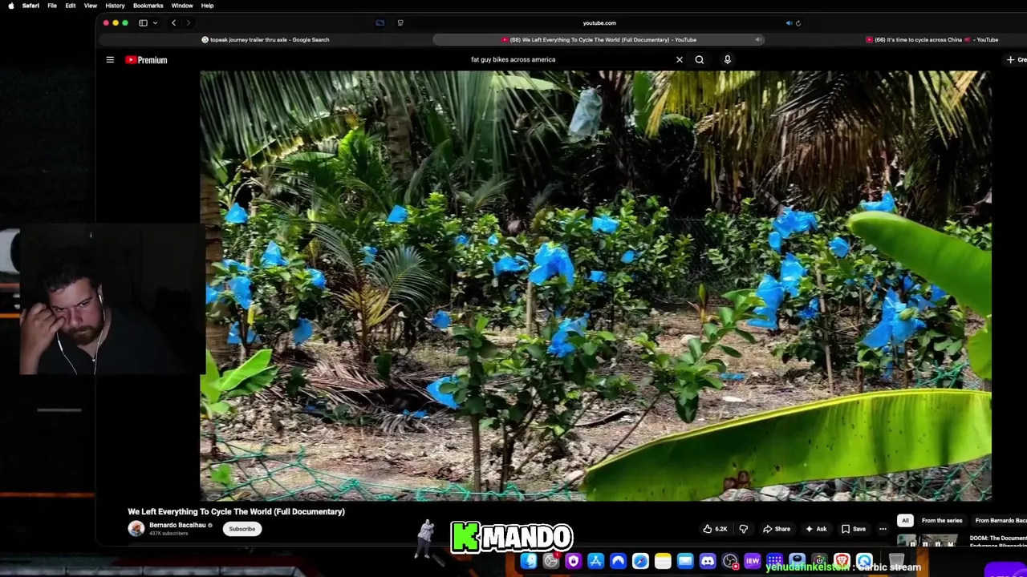Screen dimensions: 1027x577
Task: Select the From the series chip
Action: pos(942,521)
